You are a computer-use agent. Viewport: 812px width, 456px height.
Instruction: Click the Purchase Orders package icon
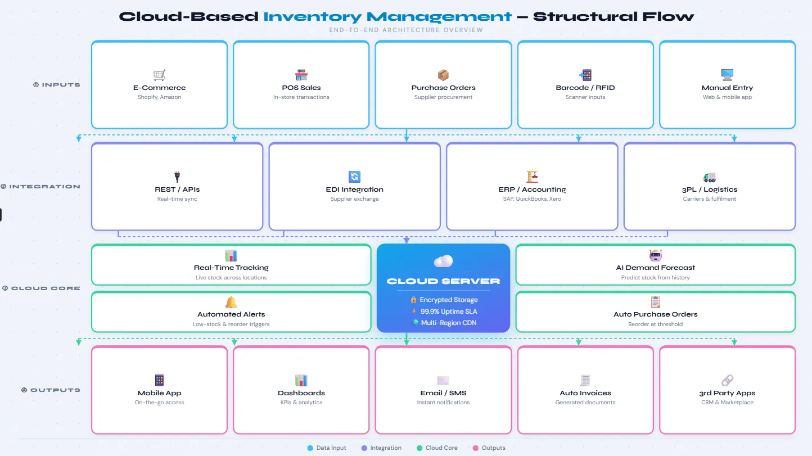coord(443,74)
